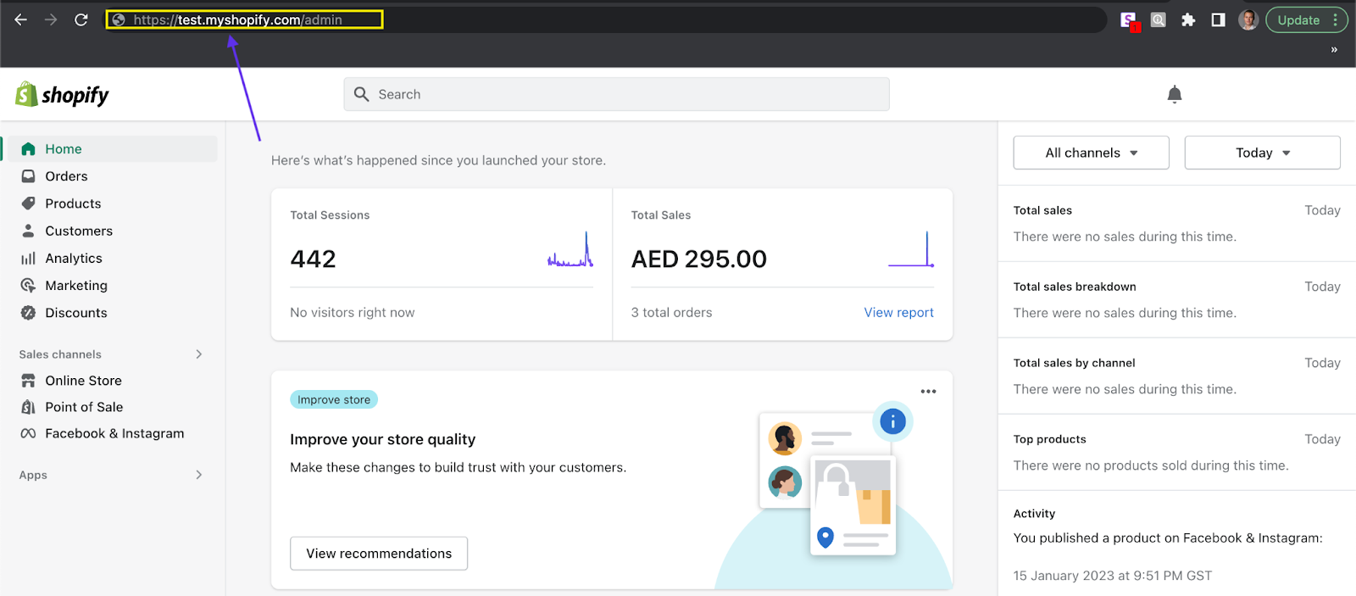The width and height of the screenshot is (1356, 596).
Task: Click the Online Store storefront icon
Action: click(28, 381)
